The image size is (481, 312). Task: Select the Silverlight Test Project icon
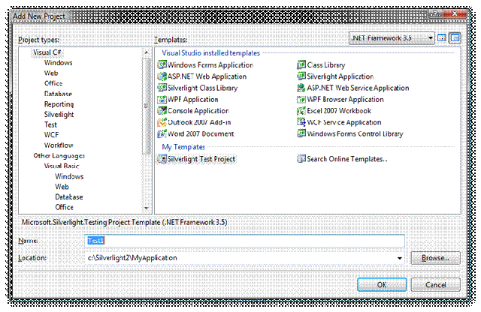[162, 159]
